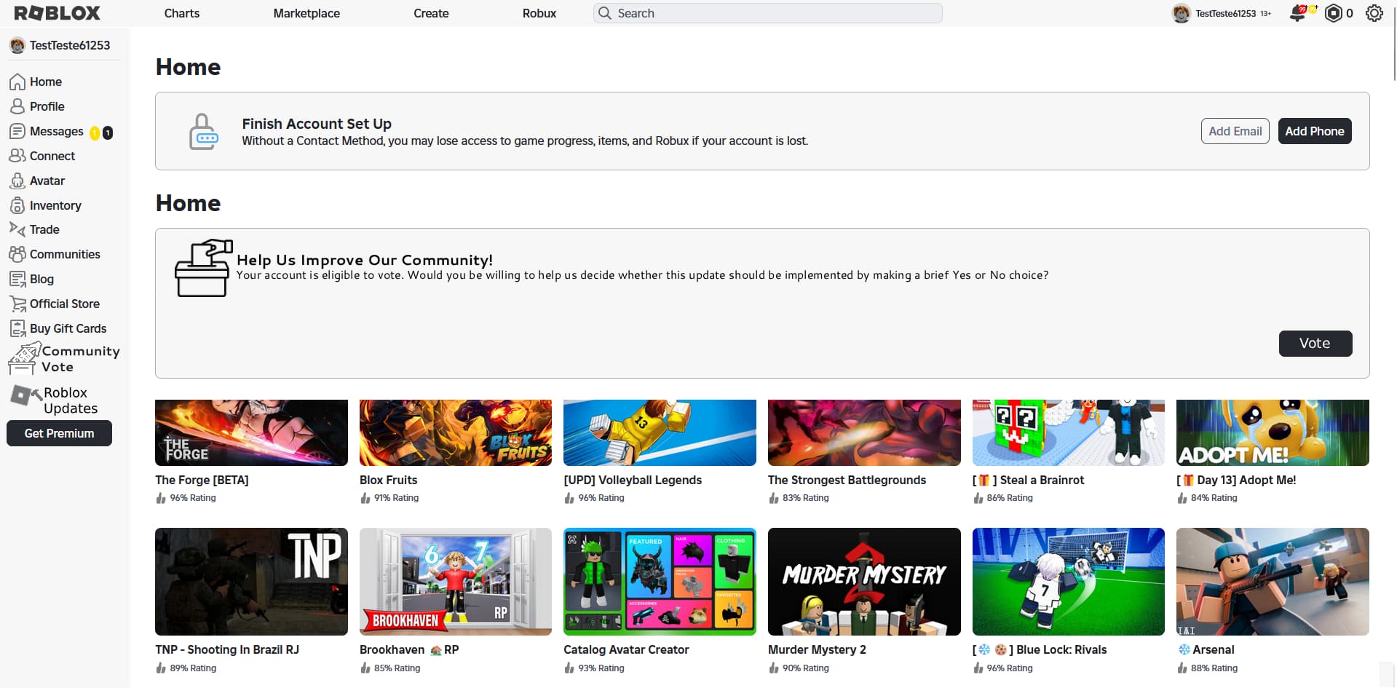Click the Blue Lock: Rivals title

click(x=1040, y=649)
